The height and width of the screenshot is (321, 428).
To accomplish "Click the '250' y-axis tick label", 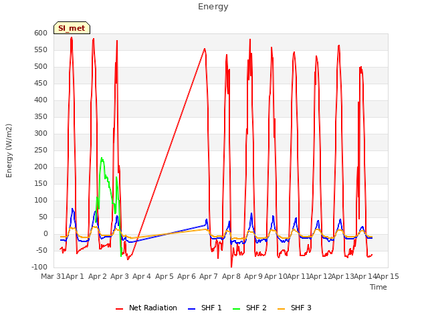I will 41,150.
